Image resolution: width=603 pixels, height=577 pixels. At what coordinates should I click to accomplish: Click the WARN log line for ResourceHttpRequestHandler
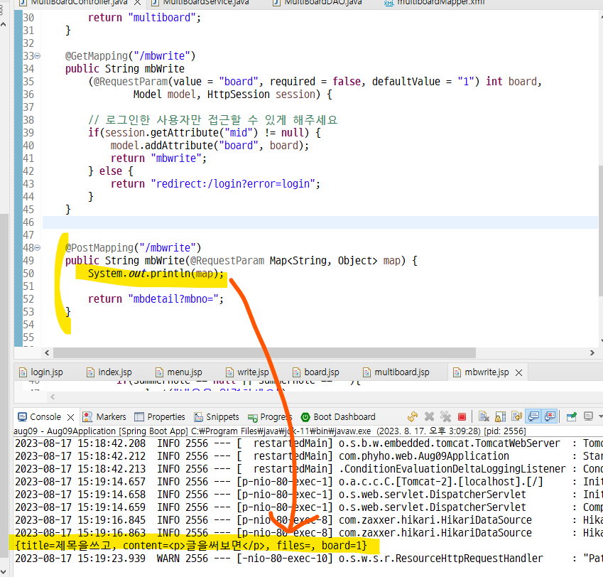309,558
